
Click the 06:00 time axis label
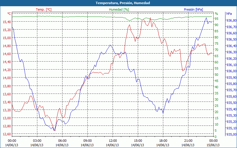(62, 141)
